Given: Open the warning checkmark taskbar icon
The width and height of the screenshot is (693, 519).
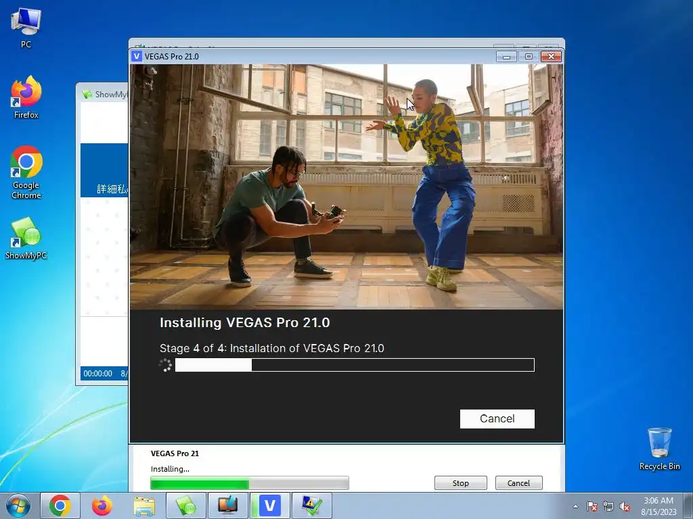Looking at the screenshot, I should [x=312, y=505].
